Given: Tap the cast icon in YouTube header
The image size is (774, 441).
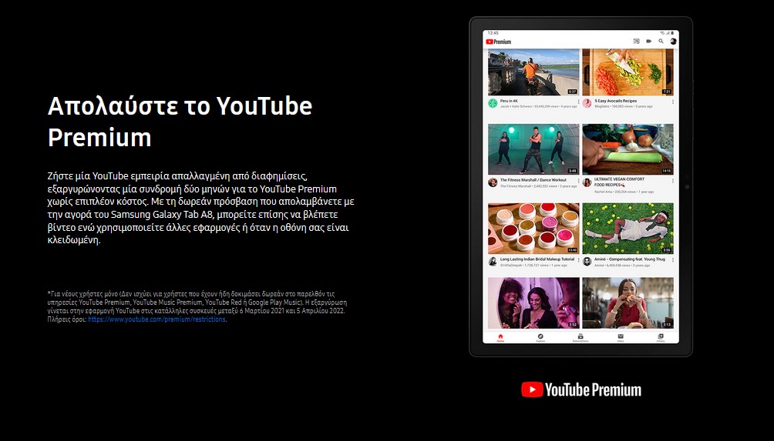Looking at the screenshot, I should 636,42.
